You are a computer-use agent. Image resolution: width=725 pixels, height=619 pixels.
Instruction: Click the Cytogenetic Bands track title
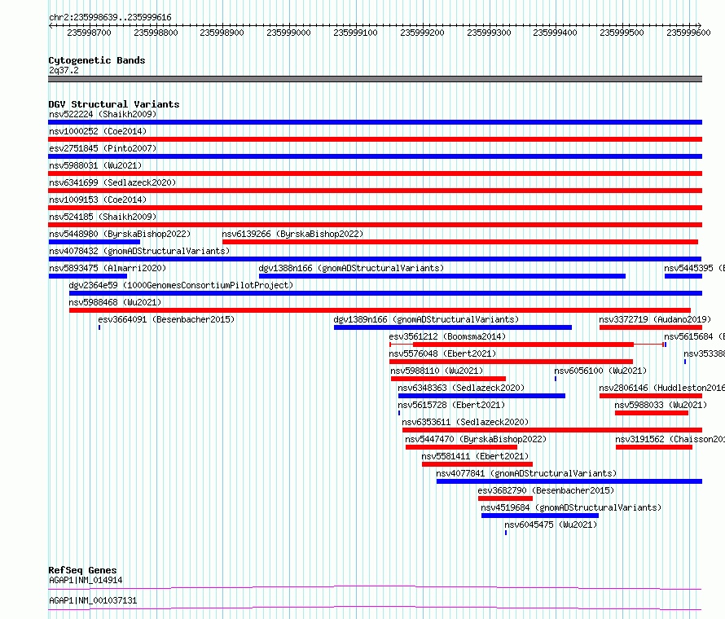(x=97, y=60)
